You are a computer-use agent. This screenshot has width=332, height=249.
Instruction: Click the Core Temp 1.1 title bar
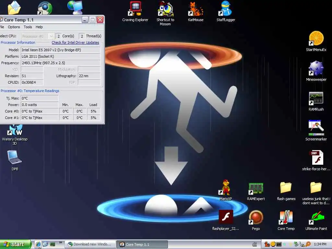coord(40,20)
